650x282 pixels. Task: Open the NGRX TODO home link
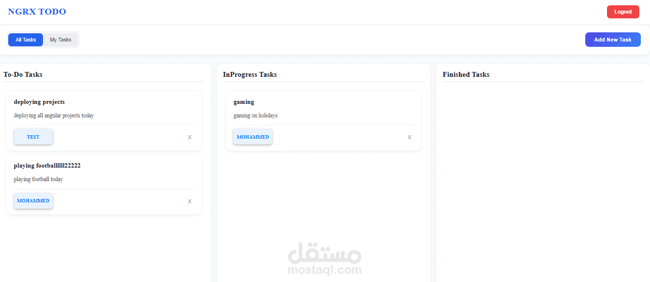coord(37,12)
